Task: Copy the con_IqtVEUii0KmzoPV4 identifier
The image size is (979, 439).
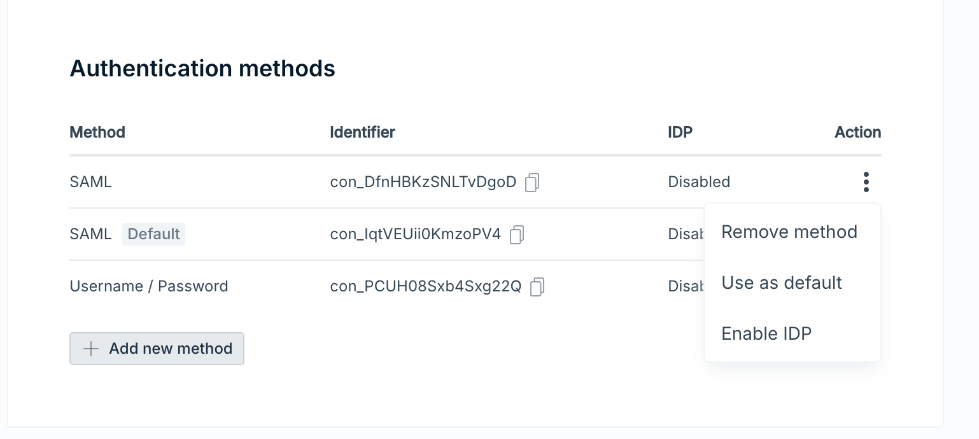Action: [x=517, y=235]
